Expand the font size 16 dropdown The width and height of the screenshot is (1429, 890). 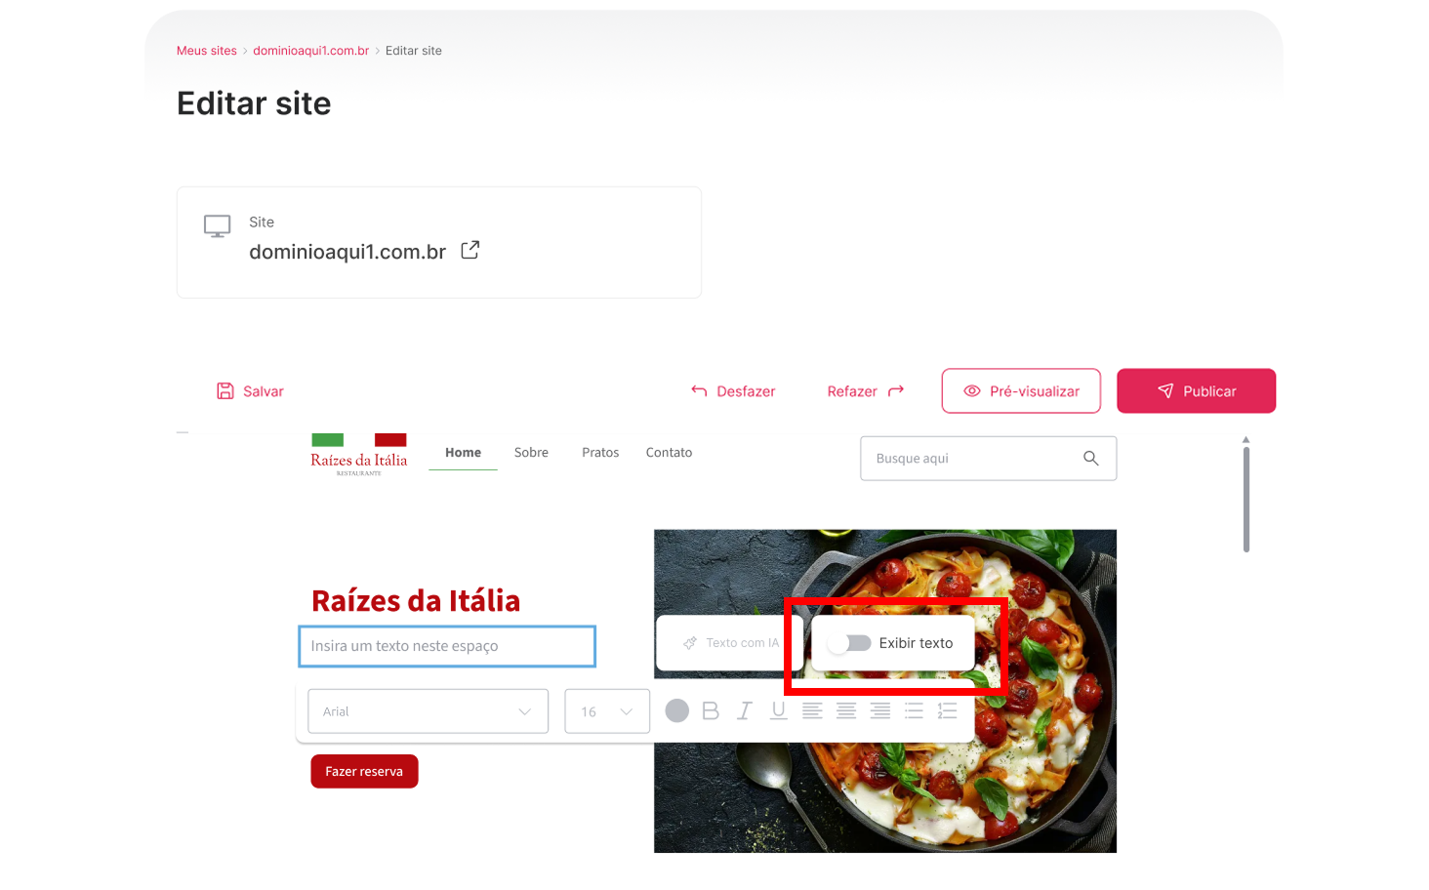pos(607,711)
